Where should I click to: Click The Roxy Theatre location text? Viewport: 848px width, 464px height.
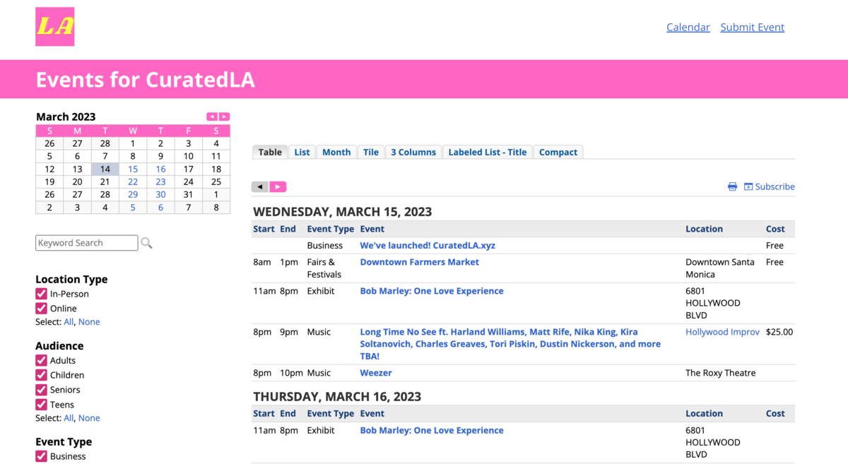(720, 373)
